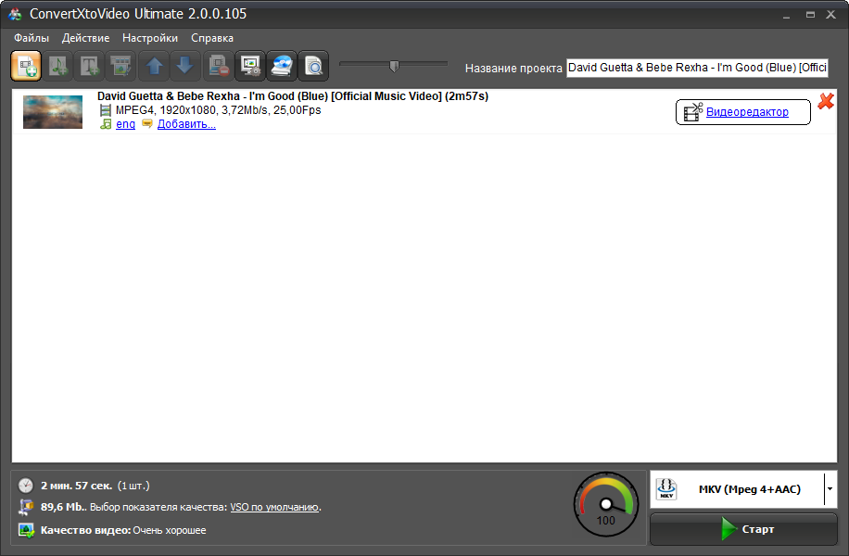
Task: Click the red X remove file icon
Action: point(826,101)
